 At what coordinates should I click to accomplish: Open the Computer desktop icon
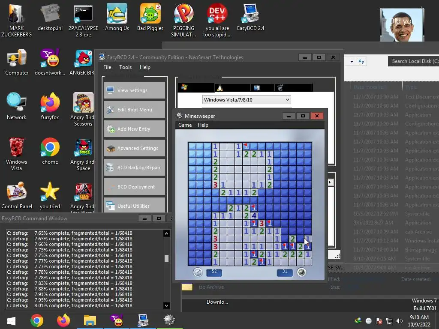pyautogui.click(x=17, y=62)
